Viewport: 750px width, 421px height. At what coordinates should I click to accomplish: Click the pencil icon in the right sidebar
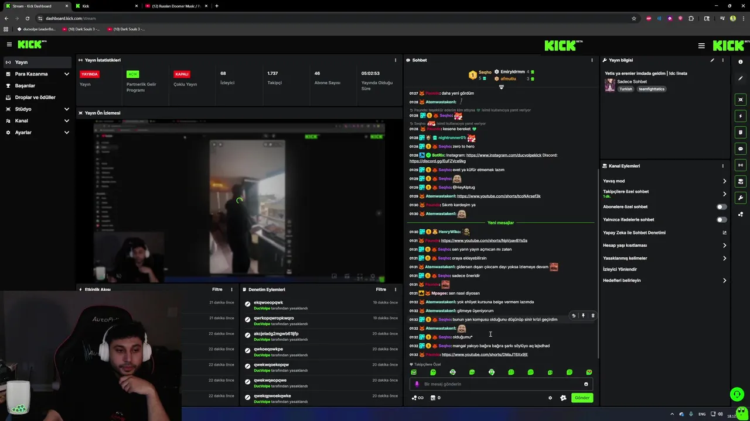coord(741,78)
